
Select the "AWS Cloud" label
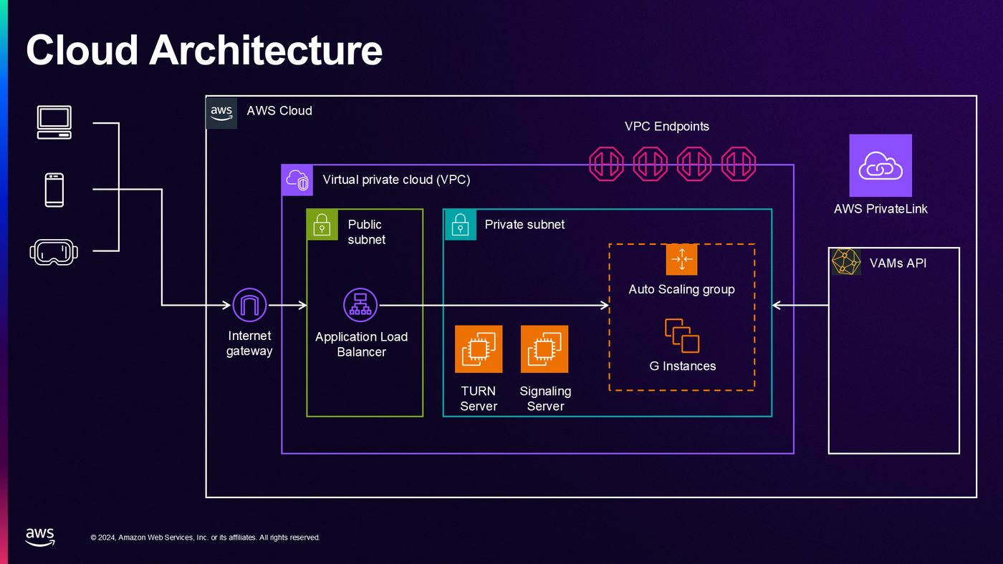click(279, 111)
